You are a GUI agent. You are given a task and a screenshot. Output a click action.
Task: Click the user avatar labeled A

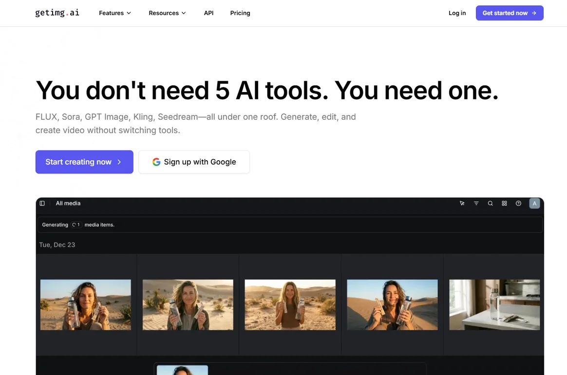(534, 204)
